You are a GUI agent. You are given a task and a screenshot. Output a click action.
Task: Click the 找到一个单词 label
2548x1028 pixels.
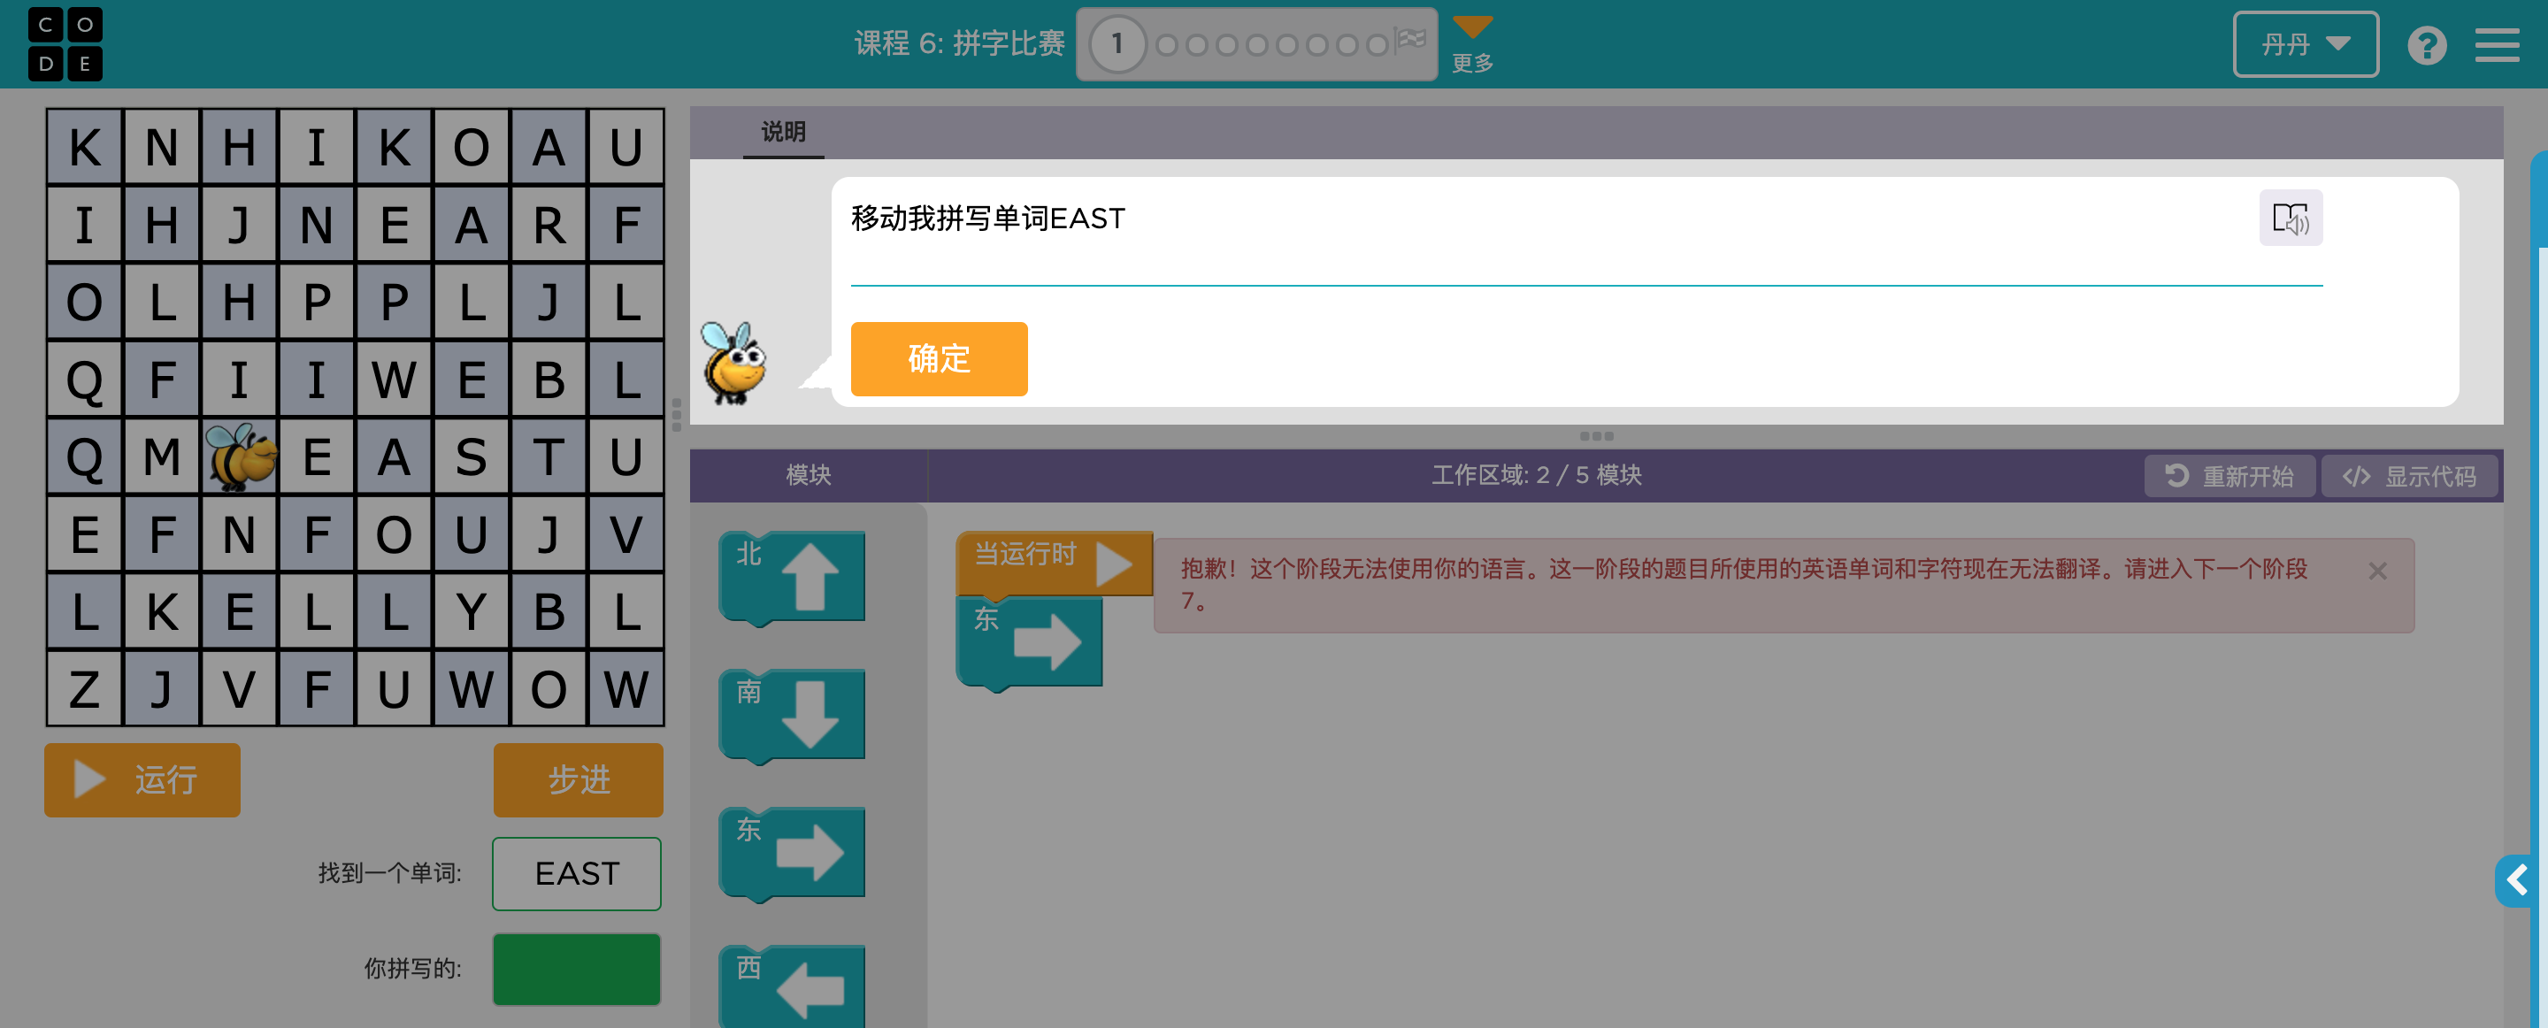(x=389, y=874)
